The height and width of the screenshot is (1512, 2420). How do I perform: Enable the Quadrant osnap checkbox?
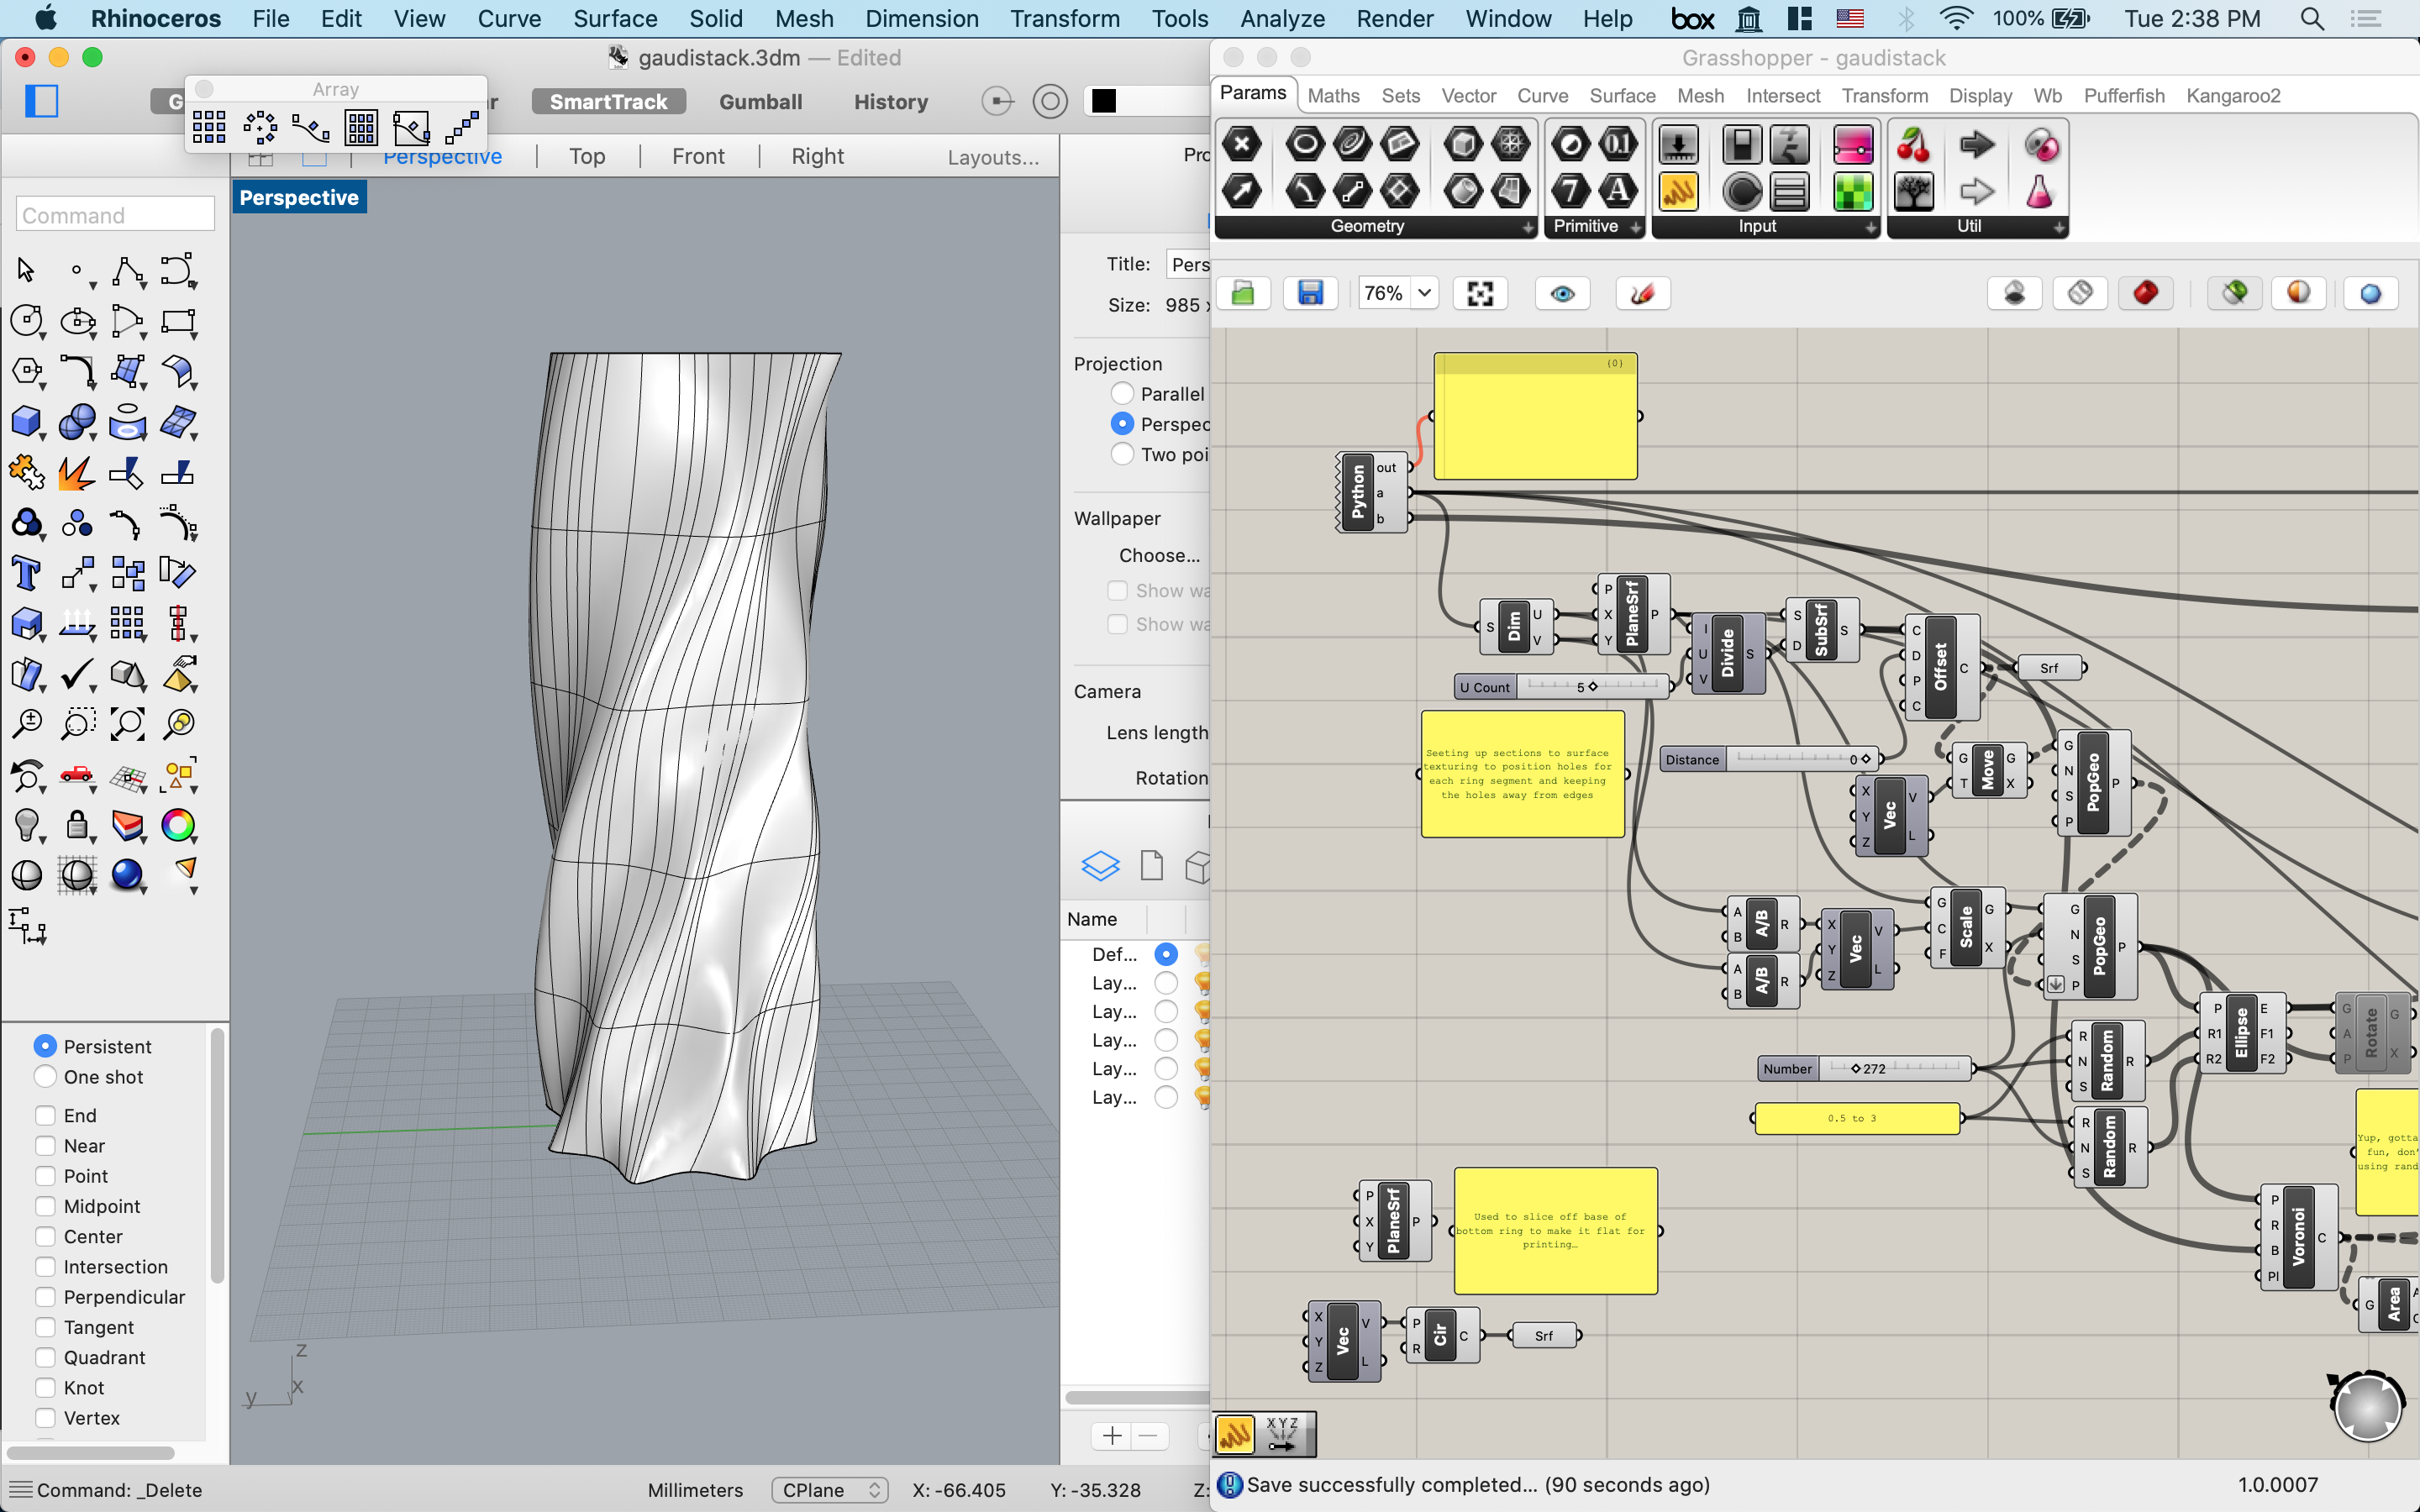point(45,1357)
